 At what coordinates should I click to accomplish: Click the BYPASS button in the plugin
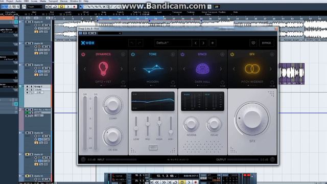coord(266,43)
